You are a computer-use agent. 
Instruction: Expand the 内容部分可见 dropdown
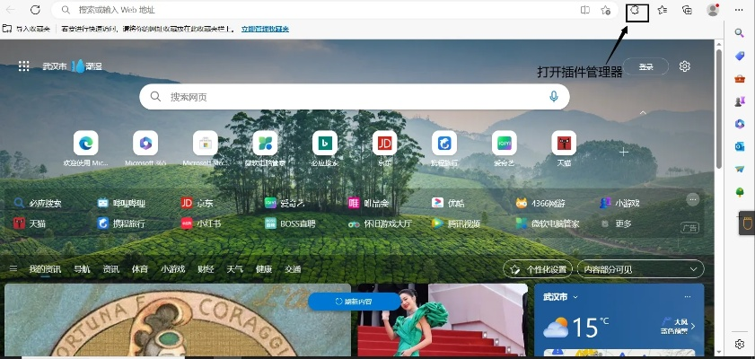click(640, 269)
